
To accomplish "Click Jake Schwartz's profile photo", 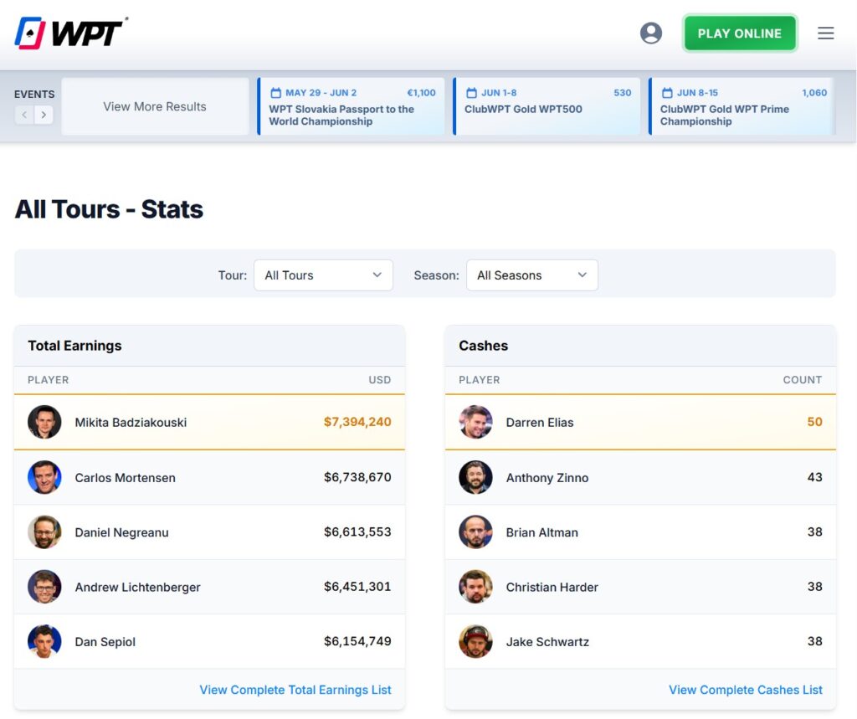I will [x=475, y=641].
